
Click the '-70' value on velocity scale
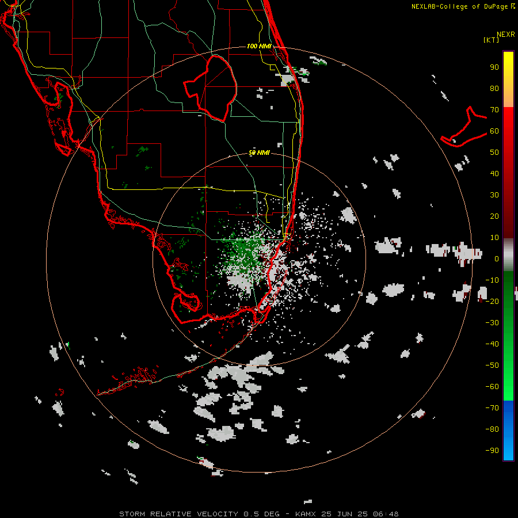click(x=492, y=408)
